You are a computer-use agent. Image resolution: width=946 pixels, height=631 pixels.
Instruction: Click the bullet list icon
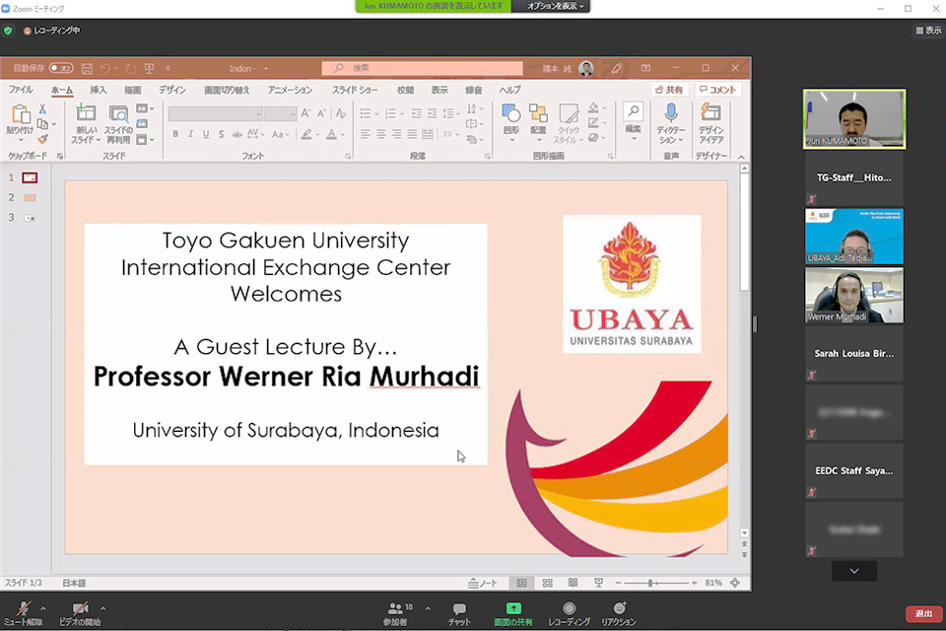point(366,113)
